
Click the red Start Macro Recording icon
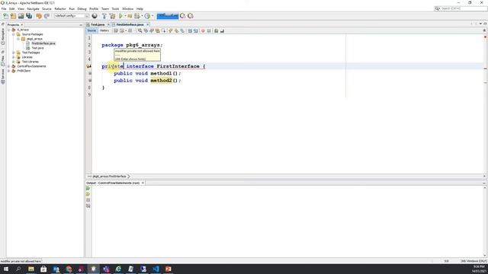pos(203,30)
